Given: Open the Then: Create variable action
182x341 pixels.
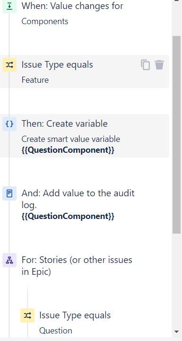Looking at the screenshot, I should pos(85,136).
